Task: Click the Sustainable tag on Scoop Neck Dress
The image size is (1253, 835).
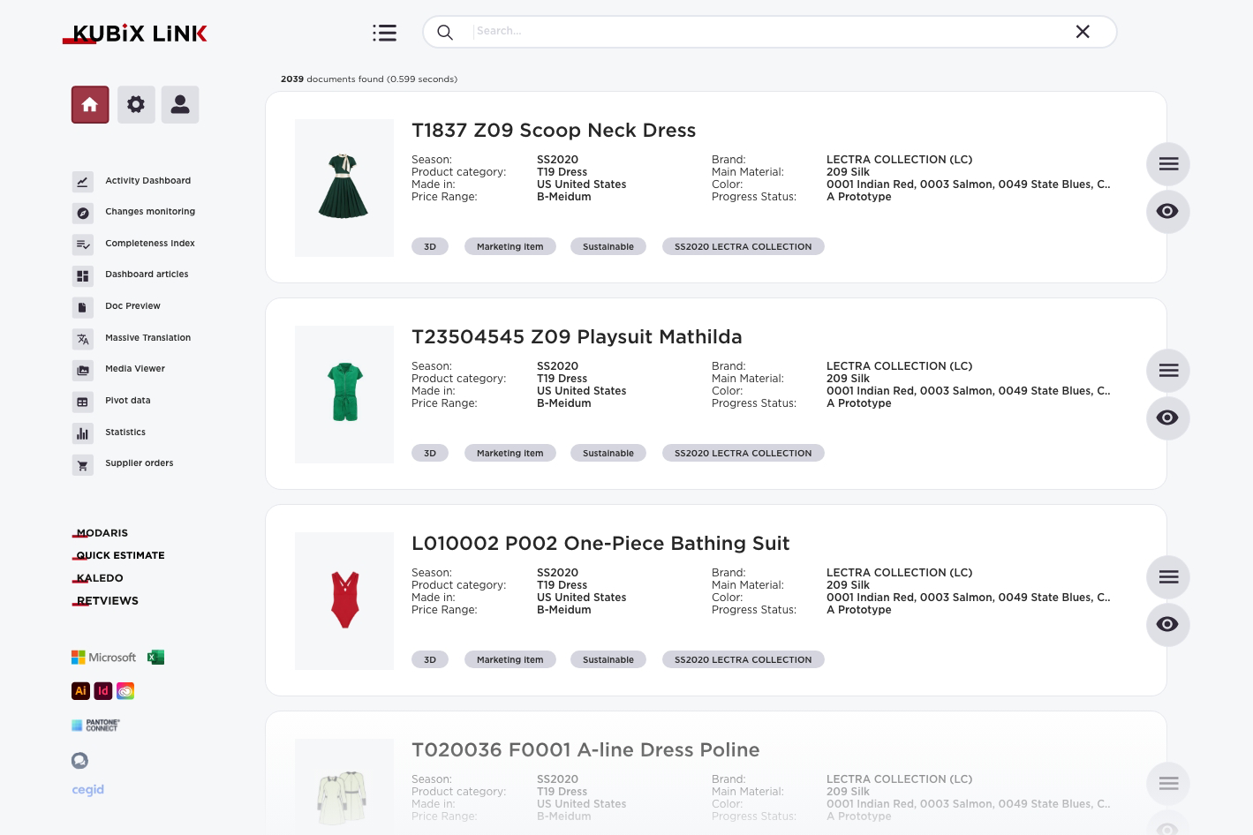Action: click(608, 247)
